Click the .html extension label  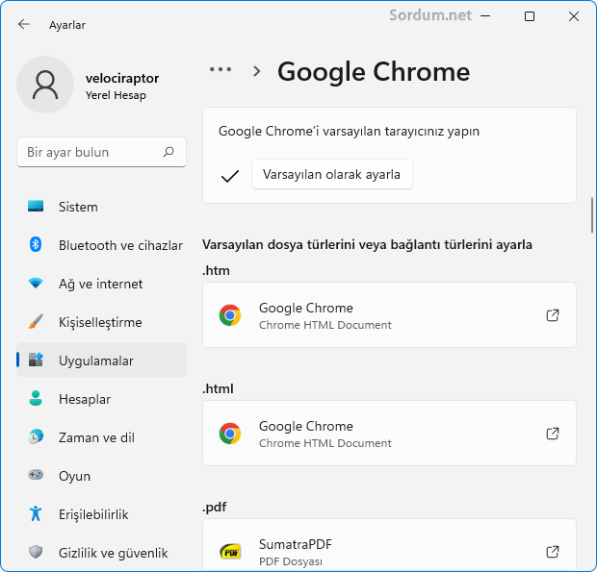[x=218, y=388]
